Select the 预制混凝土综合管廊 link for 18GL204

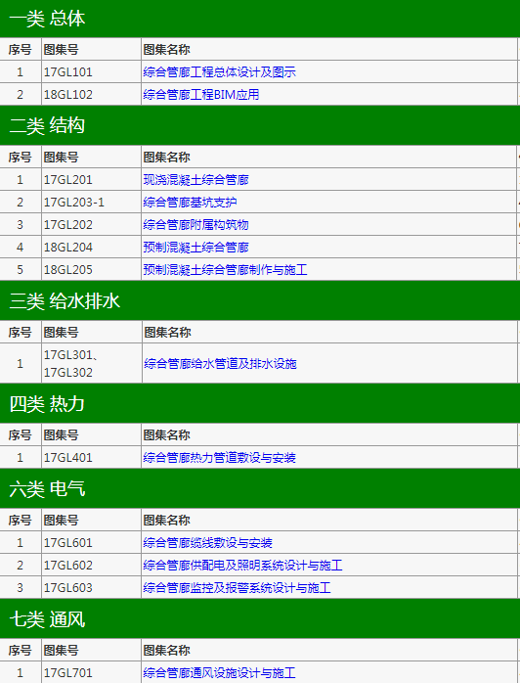(195, 248)
